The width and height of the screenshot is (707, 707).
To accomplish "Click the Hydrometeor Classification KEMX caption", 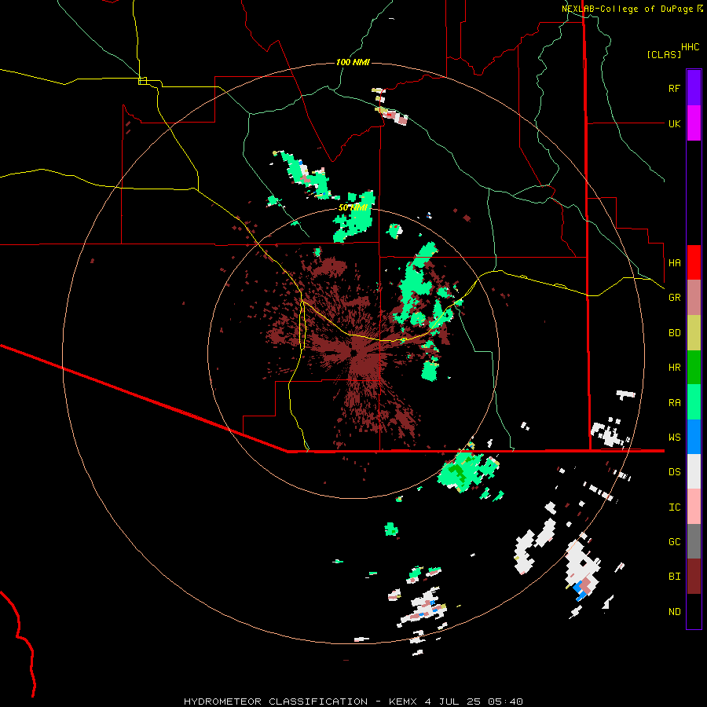I will [x=353, y=702].
